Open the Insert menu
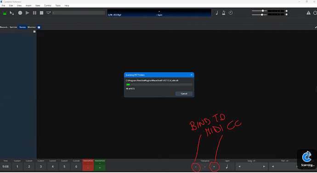317x173 pixels. (28, 6)
